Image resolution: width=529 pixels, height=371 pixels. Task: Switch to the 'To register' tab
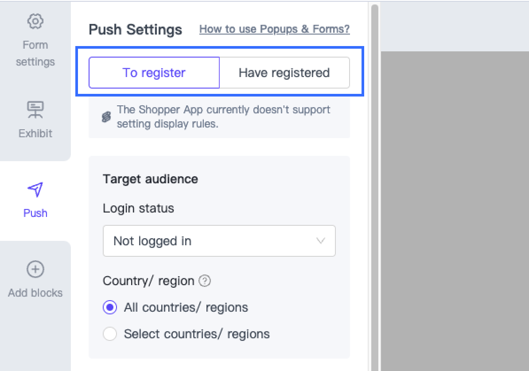[x=154, y=73]
